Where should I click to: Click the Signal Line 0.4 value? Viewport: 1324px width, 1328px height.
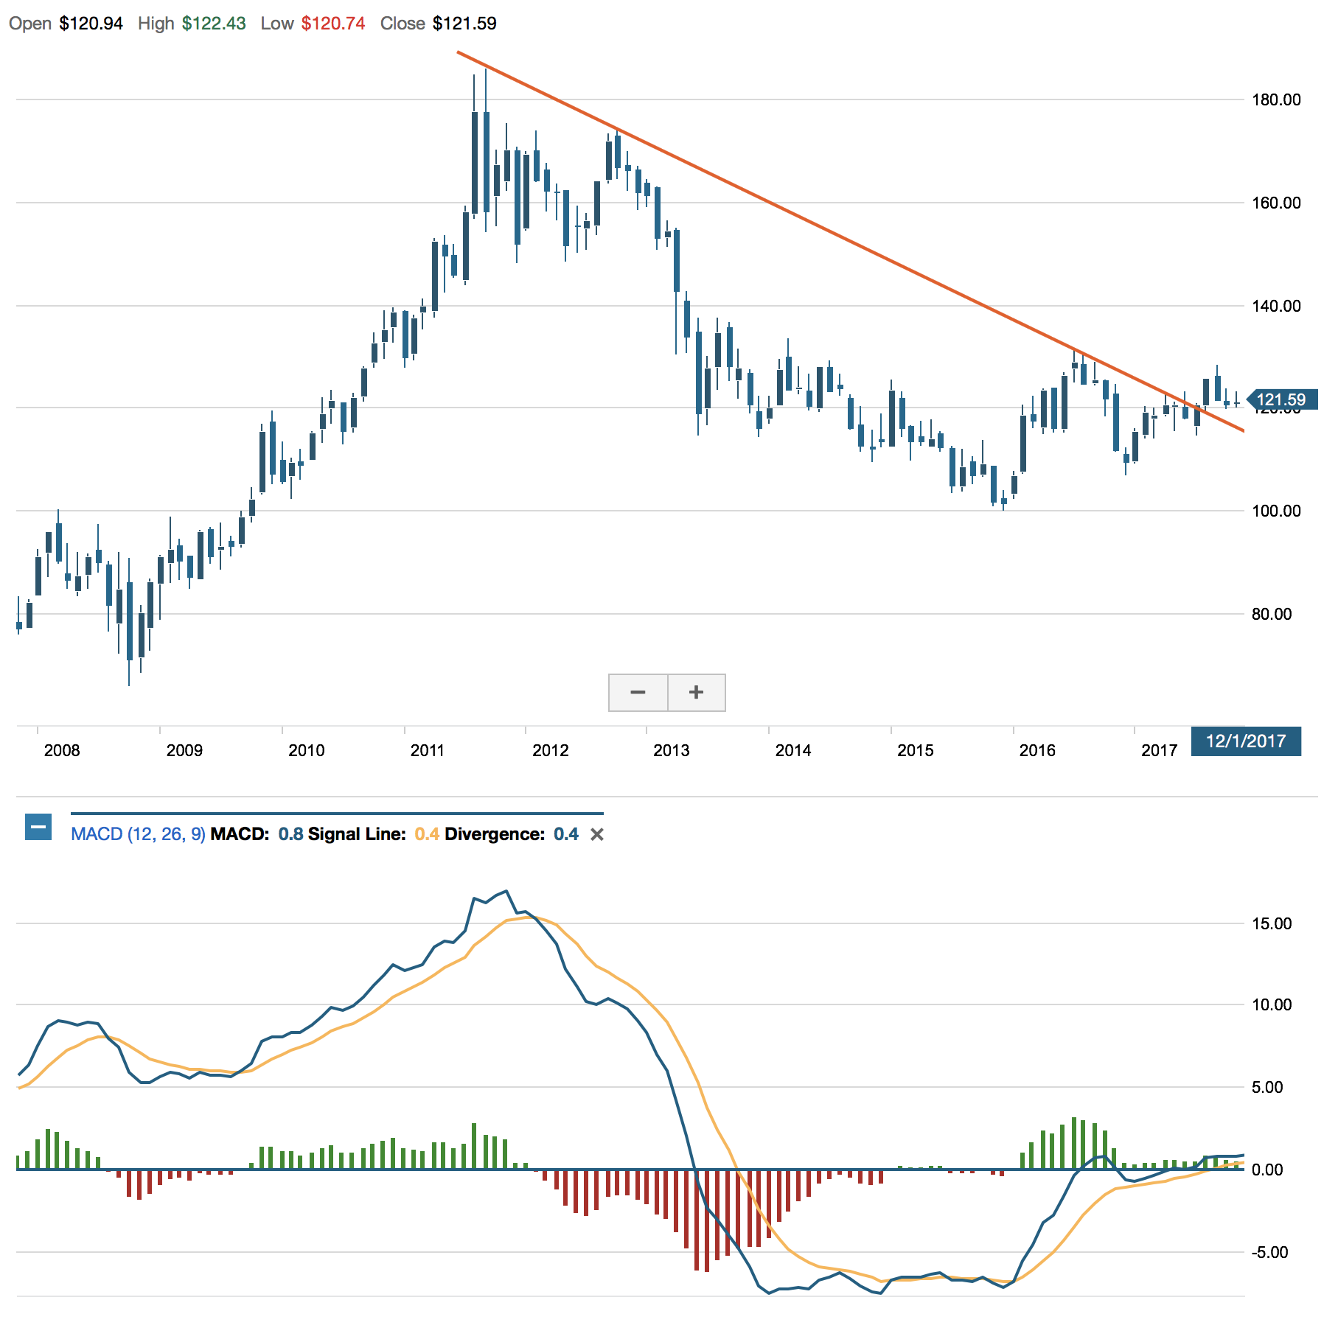click(x=427, y=834)
